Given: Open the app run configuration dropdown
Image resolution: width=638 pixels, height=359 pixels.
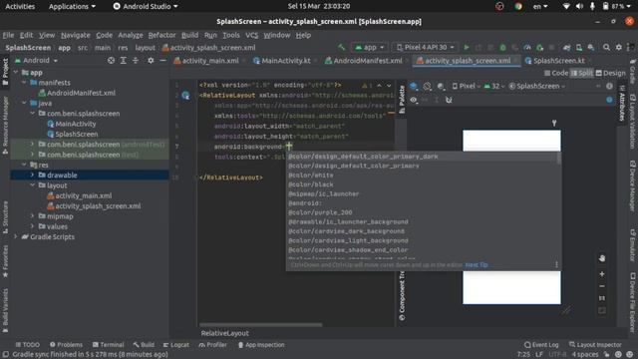Looking at the screenshot, I should coord(370,47).
